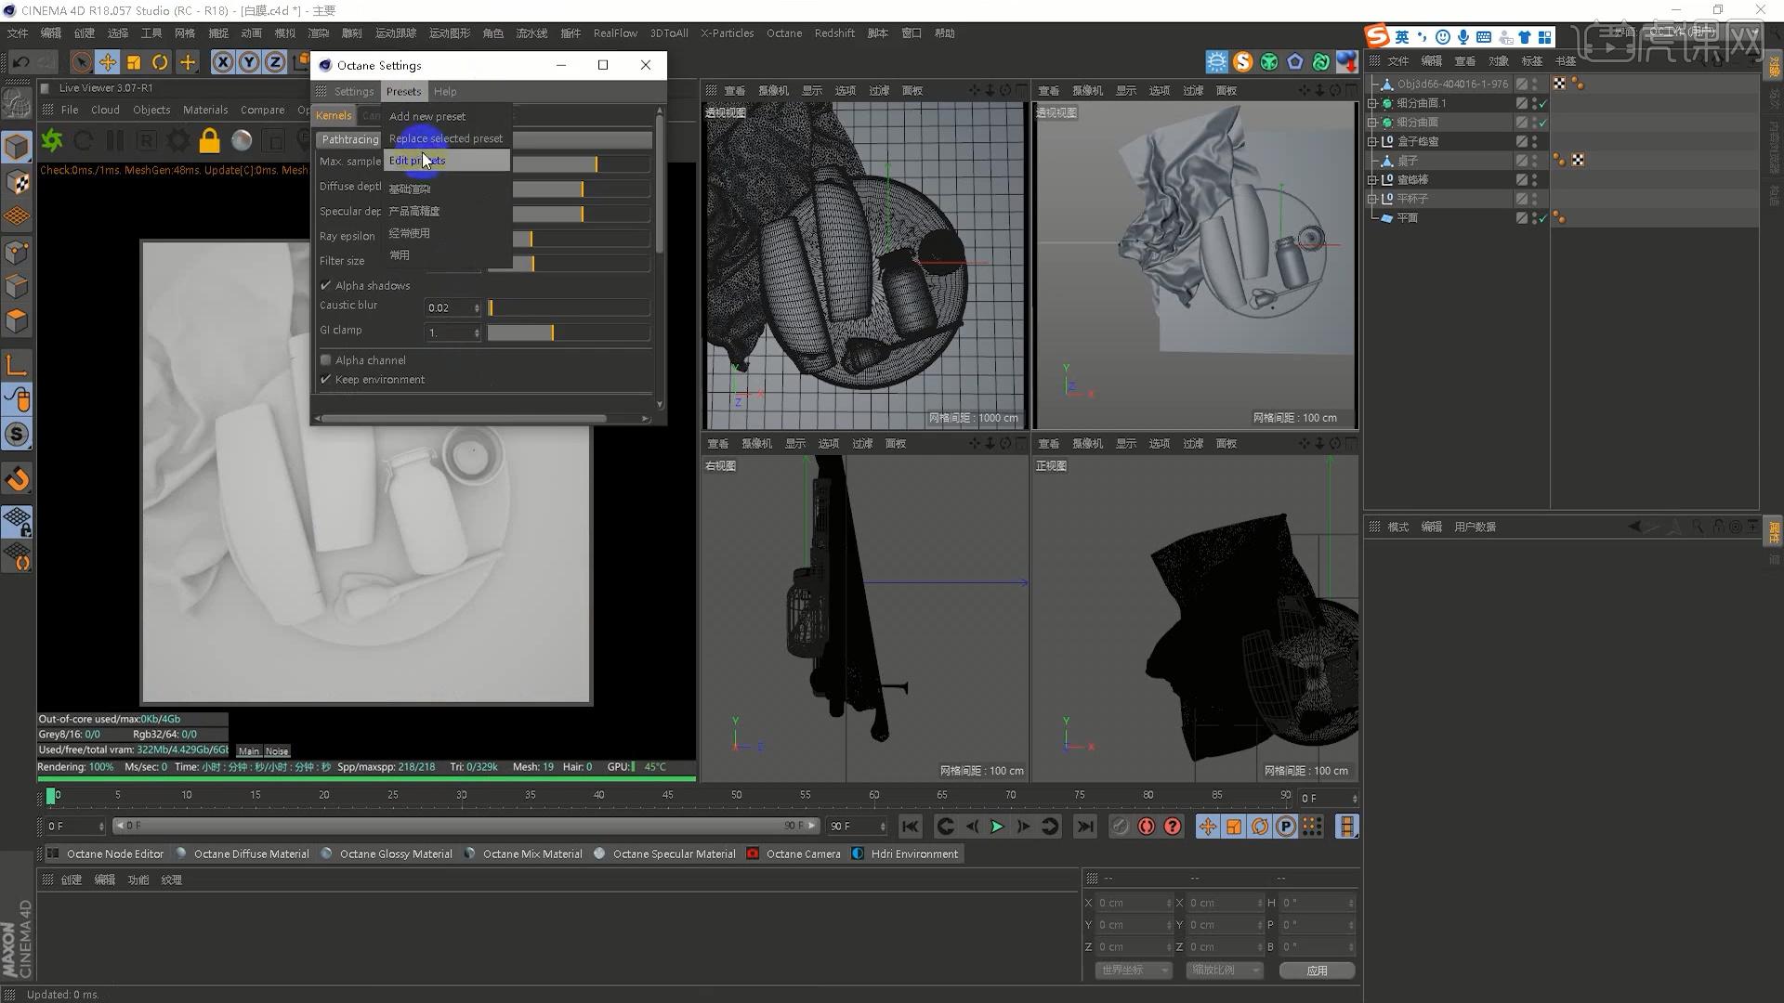Open the Pathtracing kernel type dropdown
This screenshot has width=1784, height=1003.
click(350, 139)
